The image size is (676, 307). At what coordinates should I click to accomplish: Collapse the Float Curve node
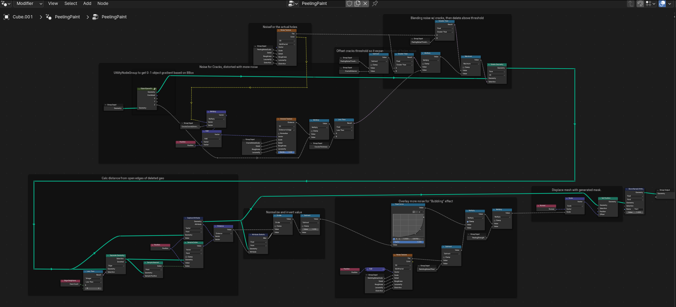393,204
